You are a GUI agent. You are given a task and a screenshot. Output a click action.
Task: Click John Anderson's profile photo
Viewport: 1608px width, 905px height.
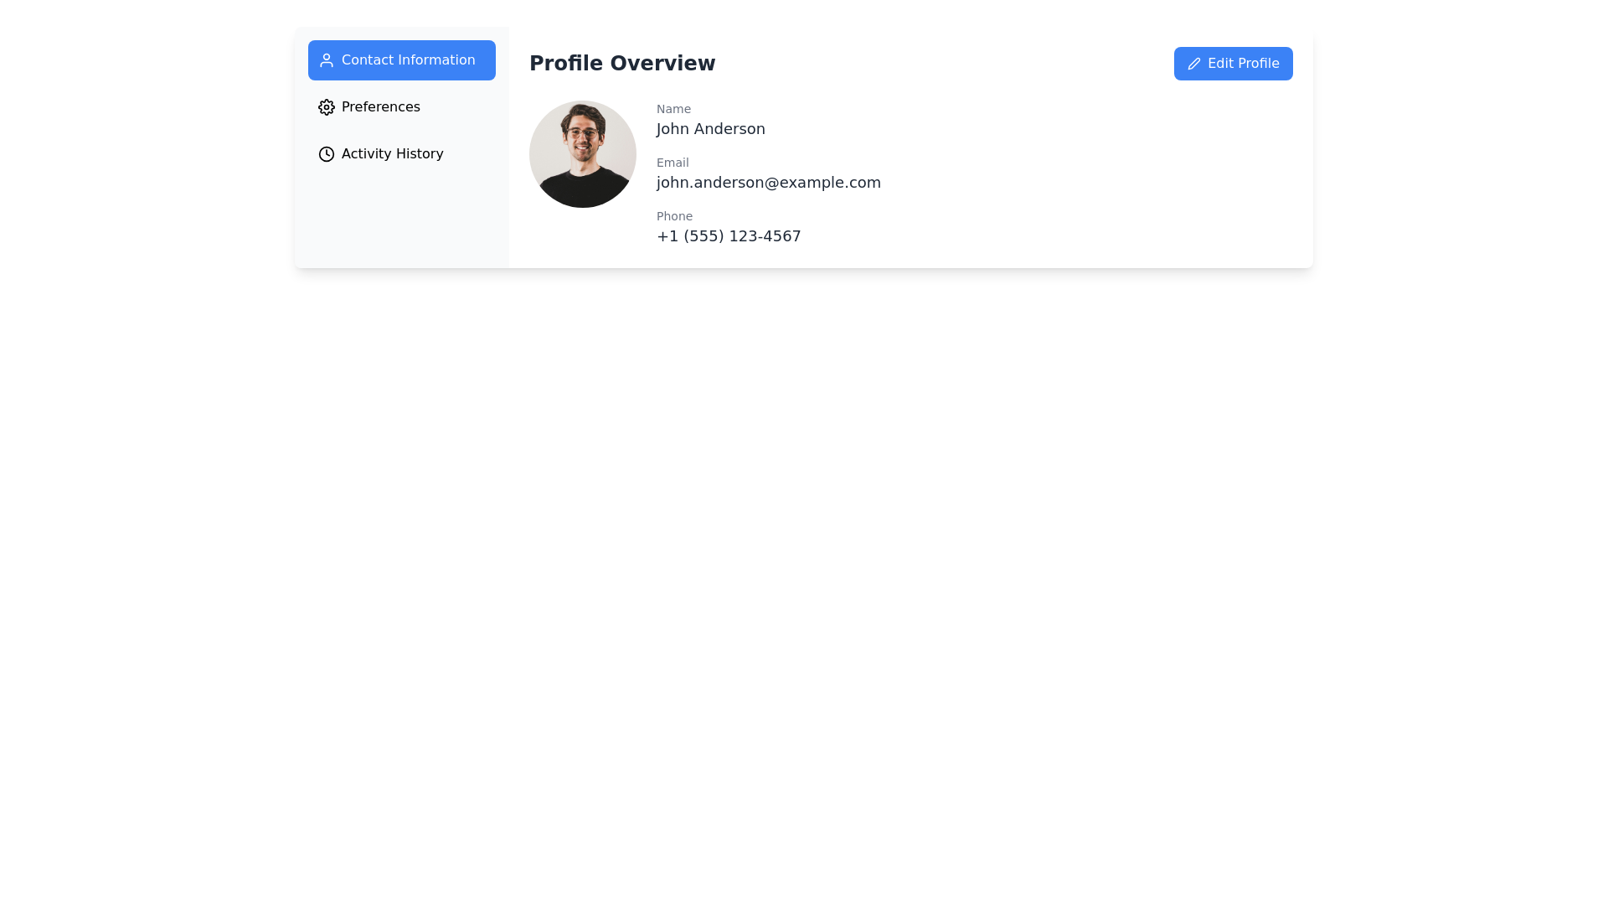[582, 153]
